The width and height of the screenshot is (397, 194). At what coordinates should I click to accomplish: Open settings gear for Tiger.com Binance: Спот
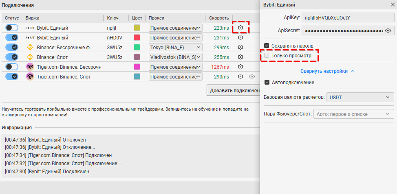[240, 76]
